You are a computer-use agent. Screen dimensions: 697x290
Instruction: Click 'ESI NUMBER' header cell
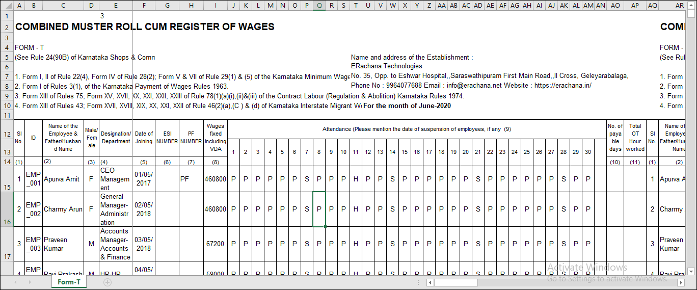tap(167, 138)
